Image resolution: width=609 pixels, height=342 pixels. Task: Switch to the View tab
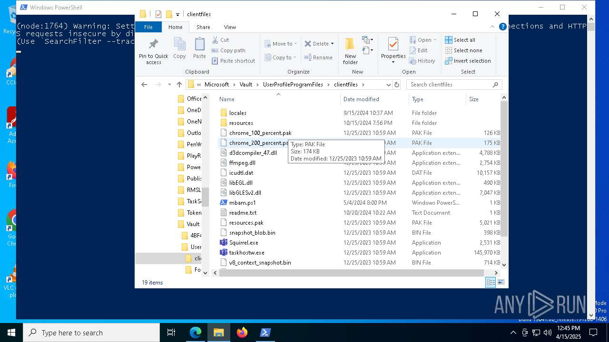point(230,27)
